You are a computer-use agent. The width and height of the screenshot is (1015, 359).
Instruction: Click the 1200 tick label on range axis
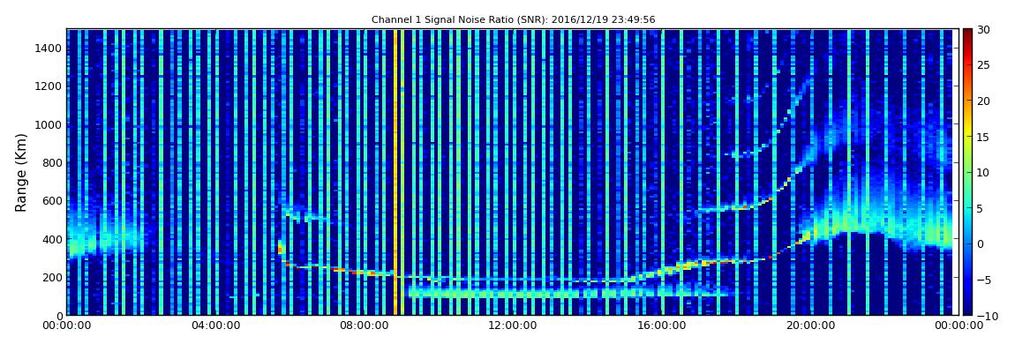(49, 86)
